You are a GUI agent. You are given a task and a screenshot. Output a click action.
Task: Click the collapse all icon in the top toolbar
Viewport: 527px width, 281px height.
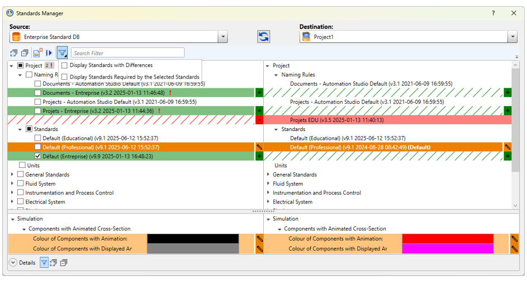(x=25, y=54)
